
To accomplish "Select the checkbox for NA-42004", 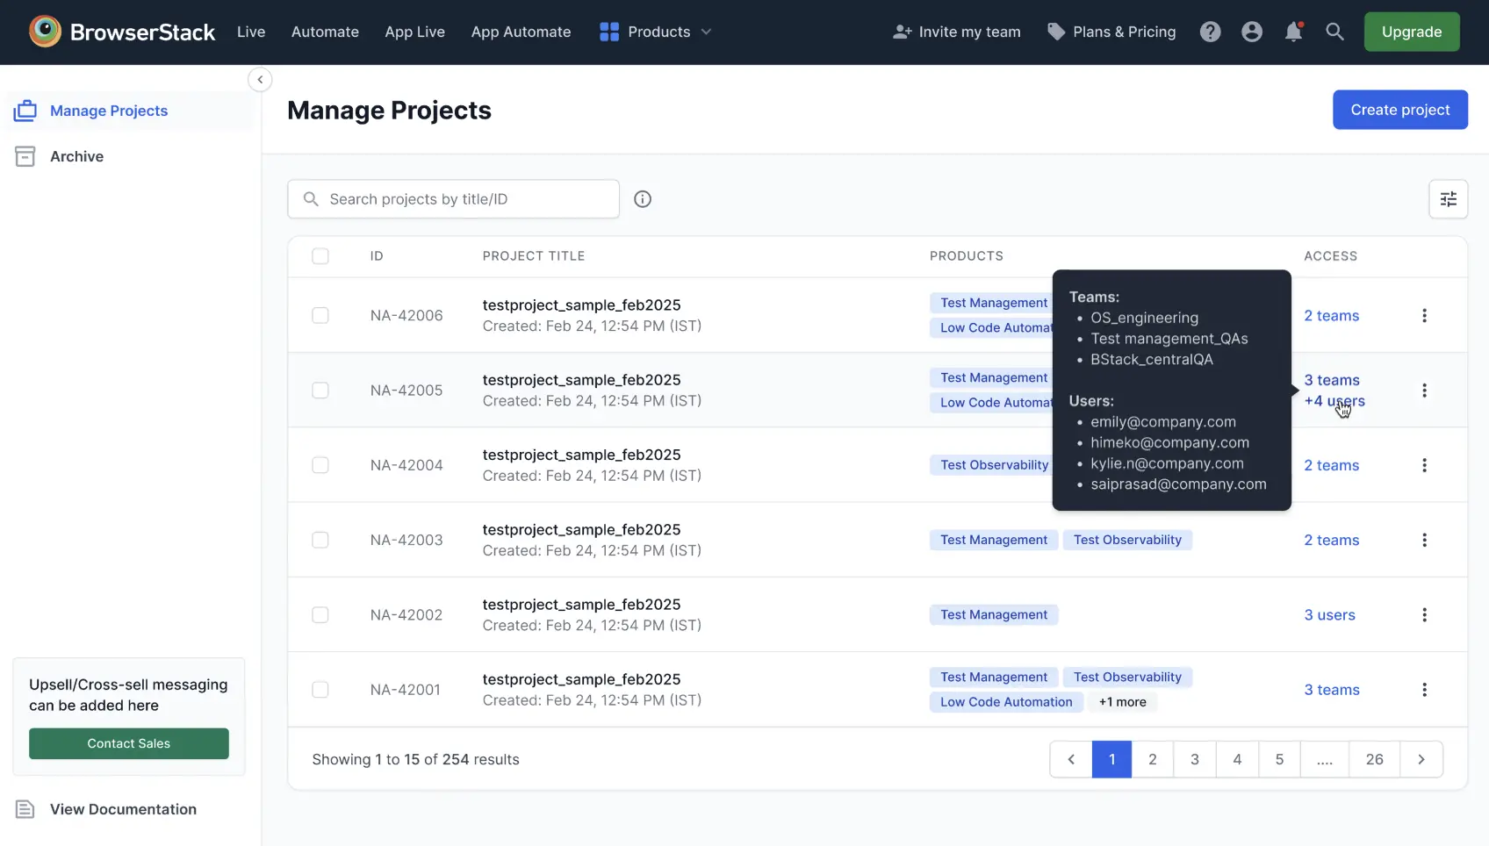I will pyautogui.click(x=320, y=465).
